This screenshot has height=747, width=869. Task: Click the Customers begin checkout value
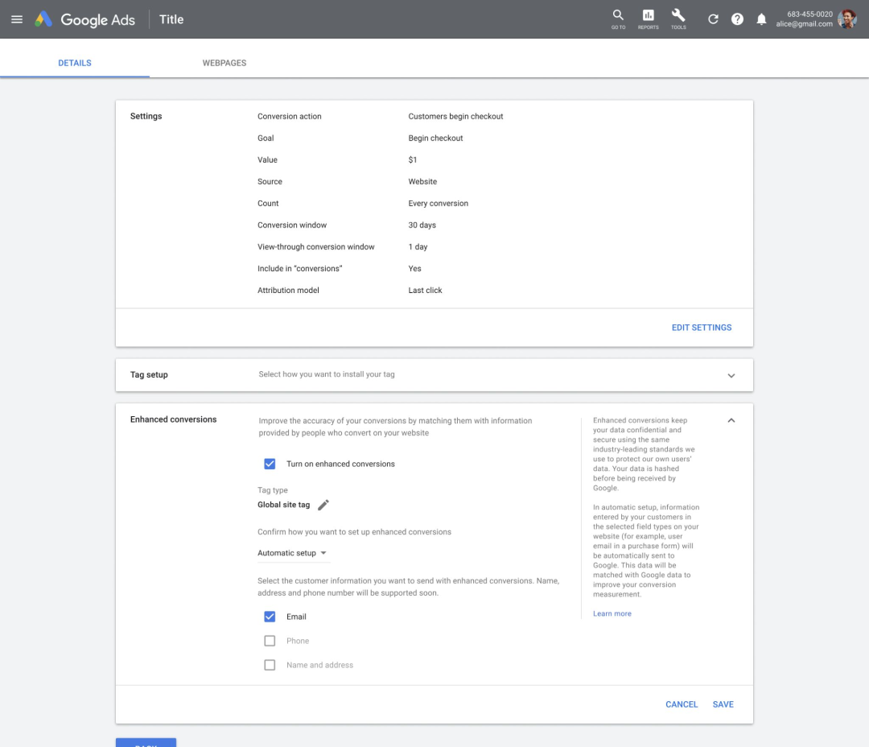(x=455, y=117)
